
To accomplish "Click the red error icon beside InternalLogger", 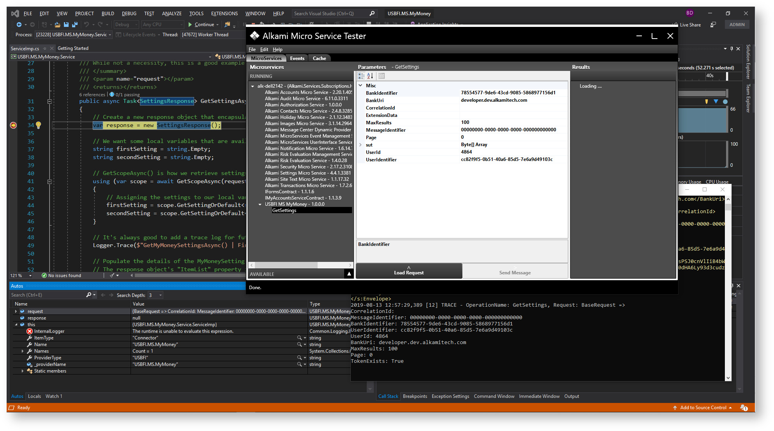I will point(30,331).
